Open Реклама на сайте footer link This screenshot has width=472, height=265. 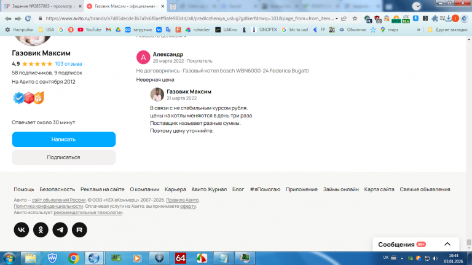coord(103,189)
